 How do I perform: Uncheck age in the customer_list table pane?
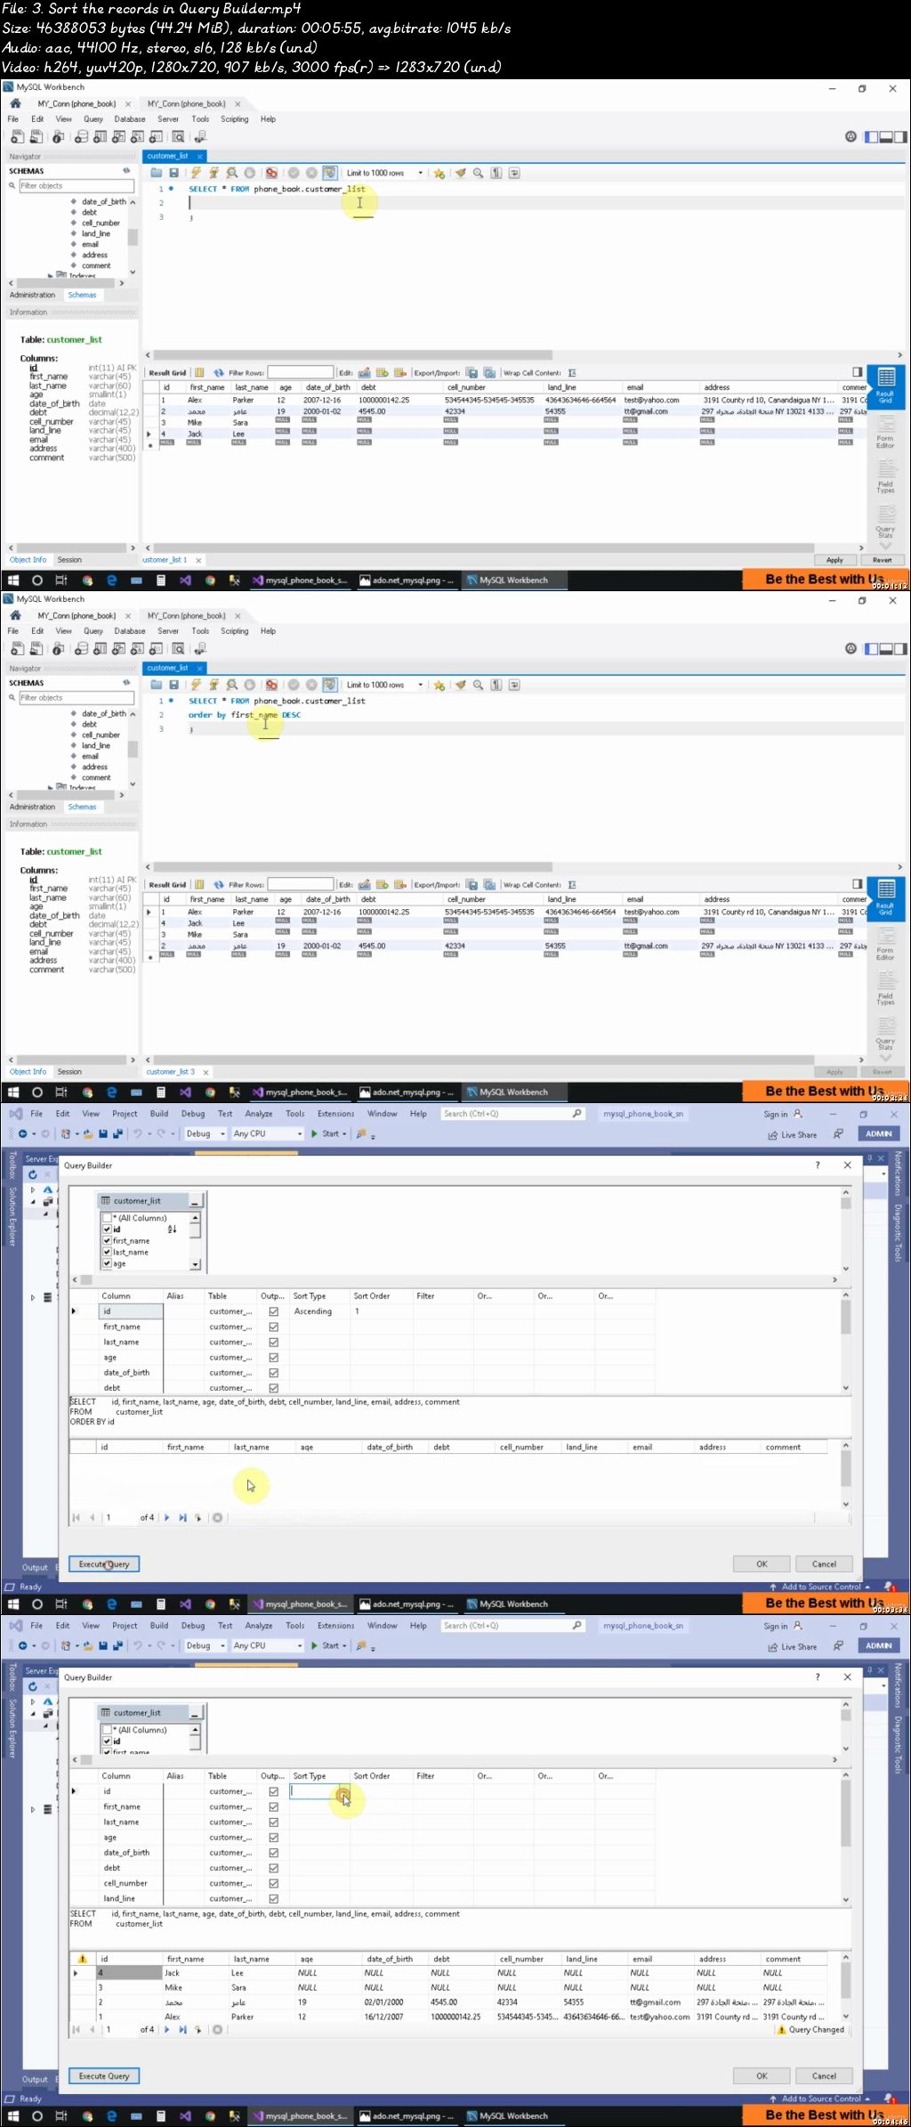pos(107,1263)
